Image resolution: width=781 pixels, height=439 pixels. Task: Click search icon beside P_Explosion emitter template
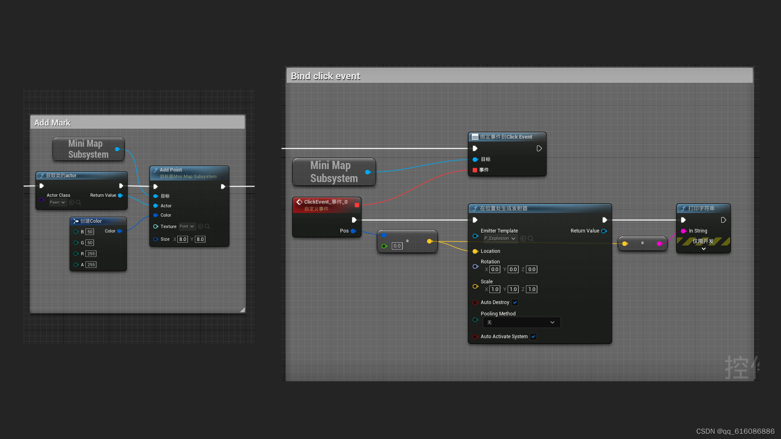pyautogui.click(x=530, y=239)
